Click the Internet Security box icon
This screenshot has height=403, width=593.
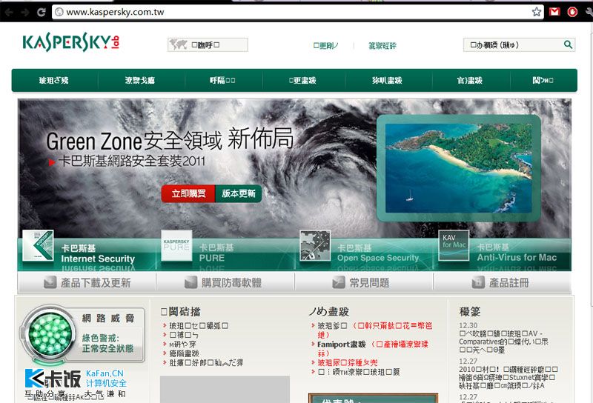[x=38, y=246]
